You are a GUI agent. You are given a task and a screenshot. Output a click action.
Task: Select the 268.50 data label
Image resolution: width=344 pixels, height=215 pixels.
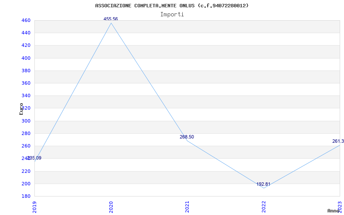click(187, 137)
